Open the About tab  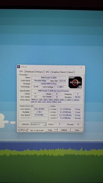71,72
